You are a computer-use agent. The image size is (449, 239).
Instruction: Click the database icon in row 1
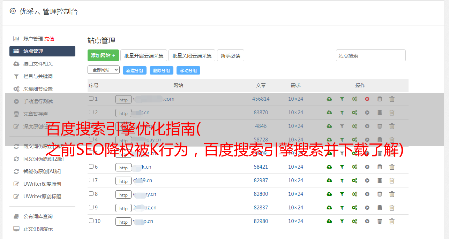click(x=380, y=99)
